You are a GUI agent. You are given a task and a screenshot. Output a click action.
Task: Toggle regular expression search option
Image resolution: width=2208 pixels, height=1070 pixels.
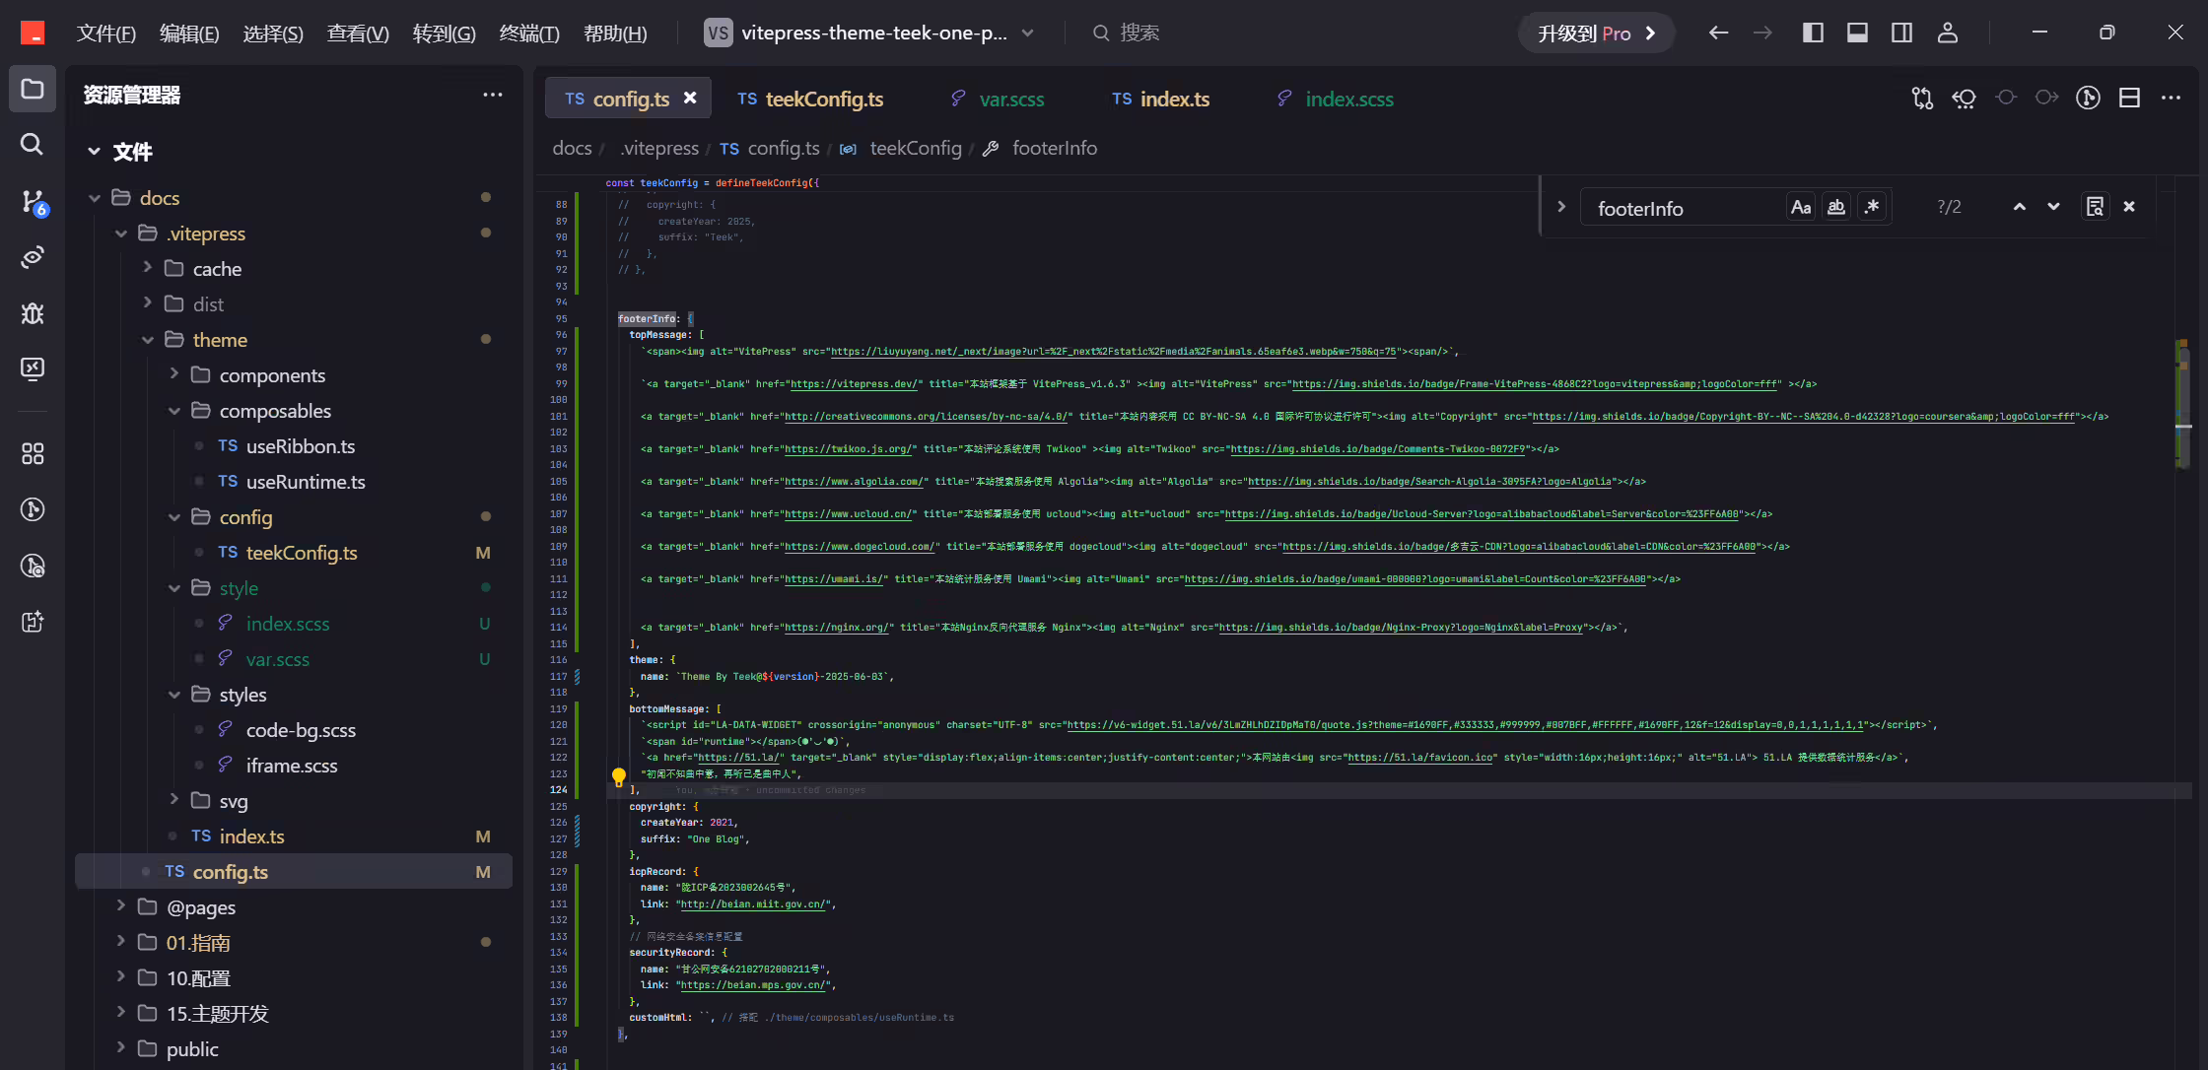[1872, 207]
